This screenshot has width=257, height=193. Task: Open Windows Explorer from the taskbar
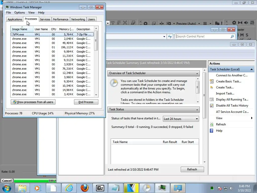tap(22, 188)
